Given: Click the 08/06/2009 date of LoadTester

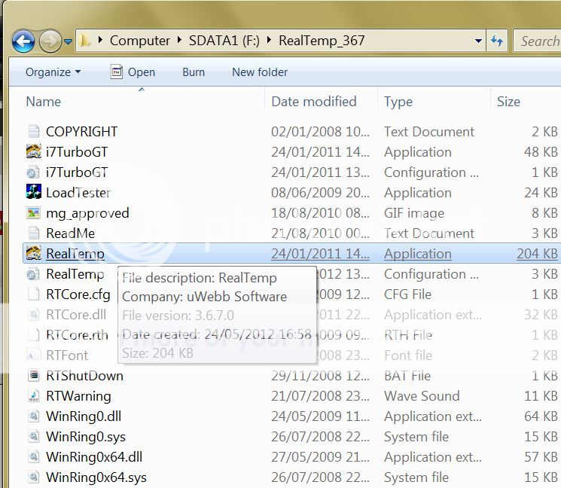Looking at the screenshot, I should [321, 193].
